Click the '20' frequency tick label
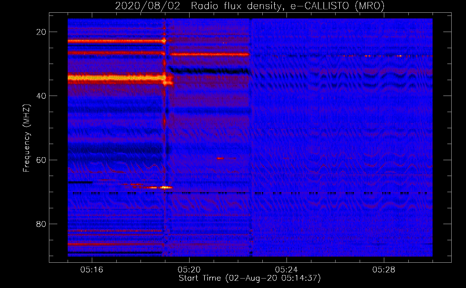Viewport: 466px width, 288px height. click(41, 32)
